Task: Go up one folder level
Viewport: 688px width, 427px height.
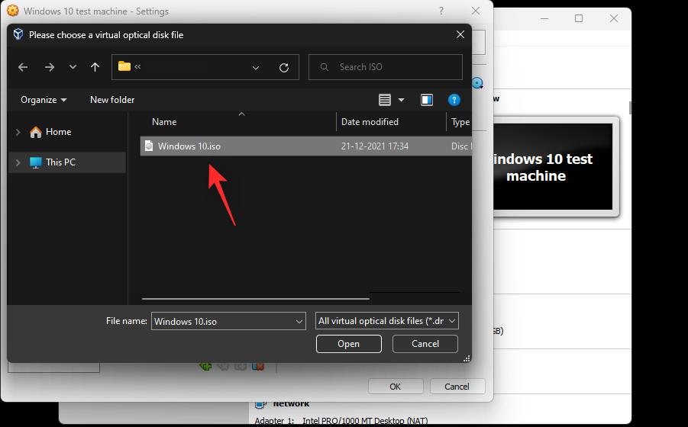Action: pyautogui.click(x=95, y=67)
